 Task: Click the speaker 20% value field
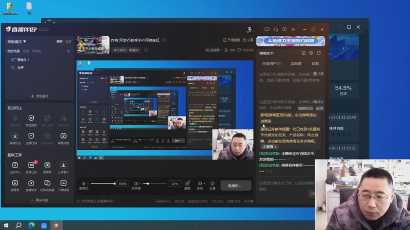point(175,184)
